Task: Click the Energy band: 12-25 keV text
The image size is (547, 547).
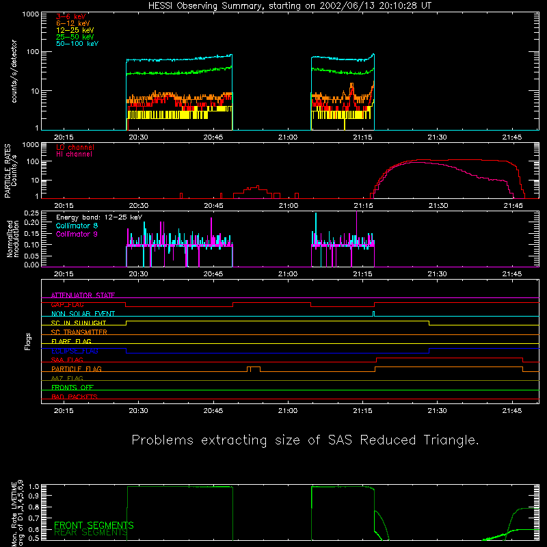Action: [99, 217]
